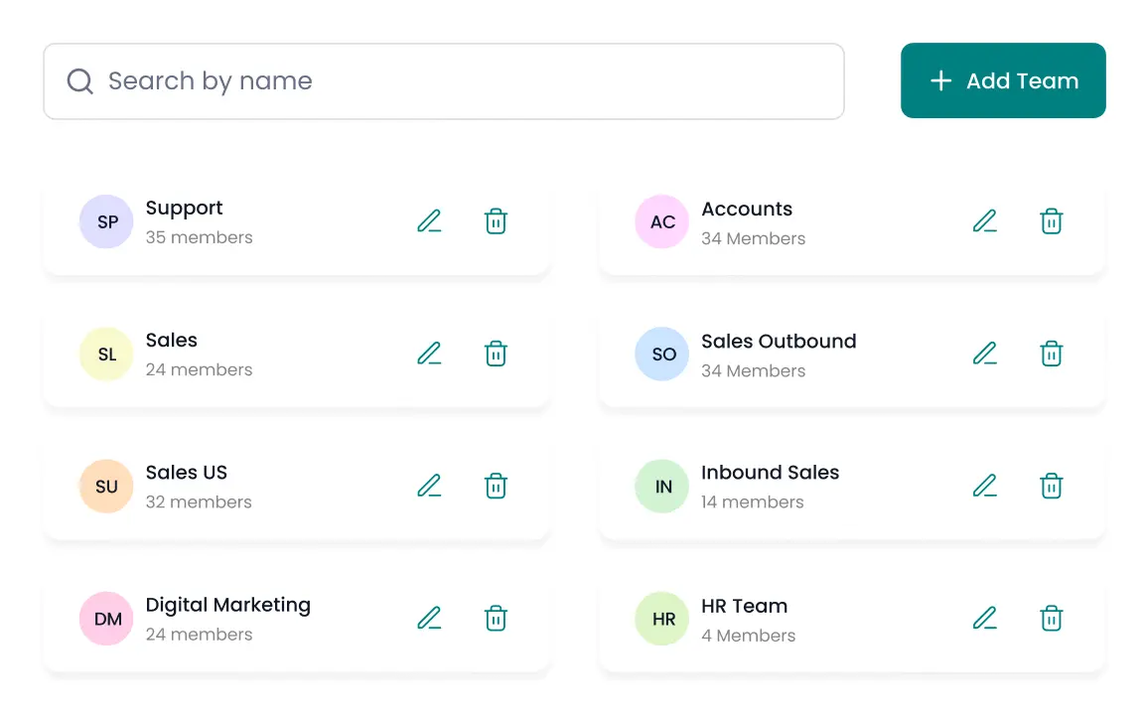Delete the HR Team

pos(1051,618)
